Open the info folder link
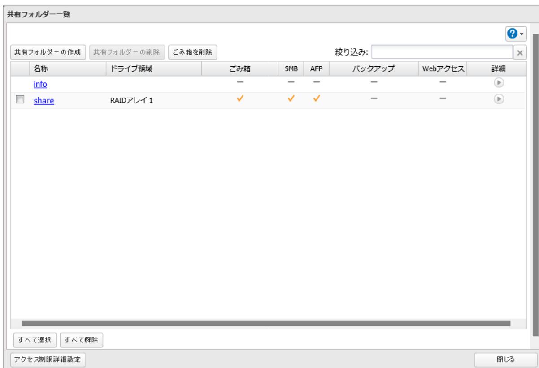The width and height of the screenshot is (539, 368). 40,84
